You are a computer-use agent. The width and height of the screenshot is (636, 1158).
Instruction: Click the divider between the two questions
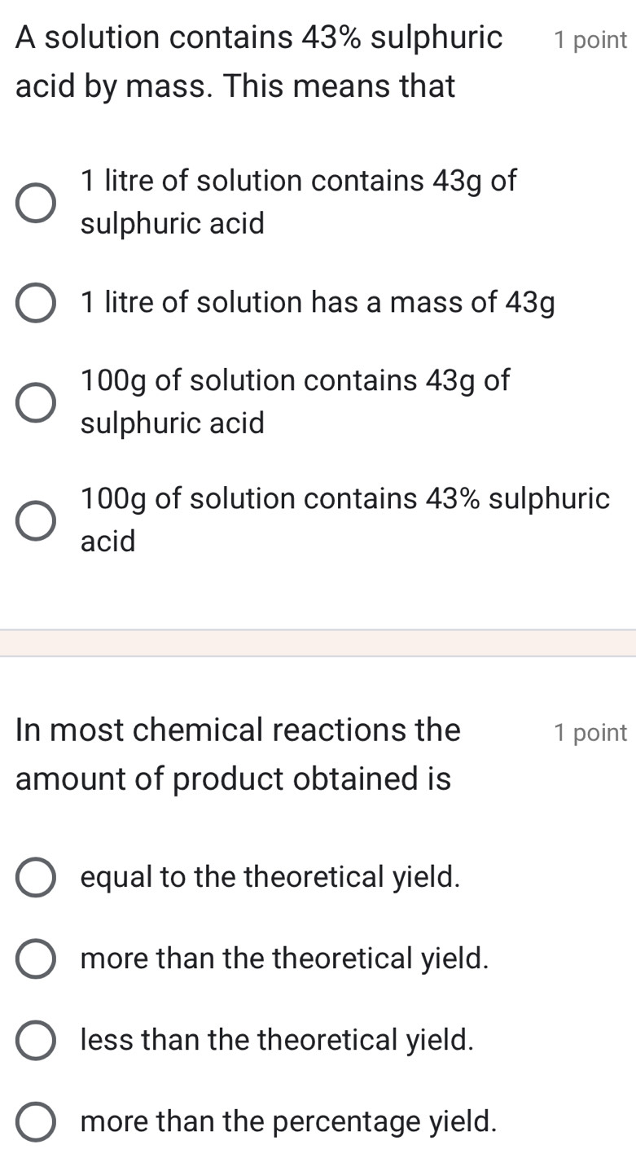[x=318, y=643]
